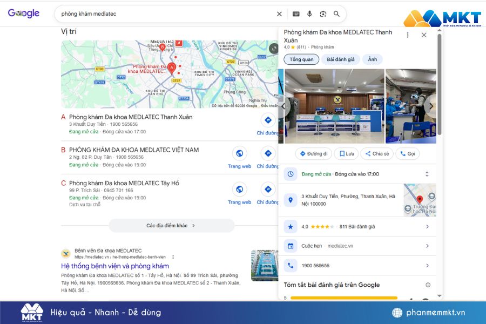The image size is (486, 324).
Task: Click the Google logo
Action: click(x=24, y=13)
